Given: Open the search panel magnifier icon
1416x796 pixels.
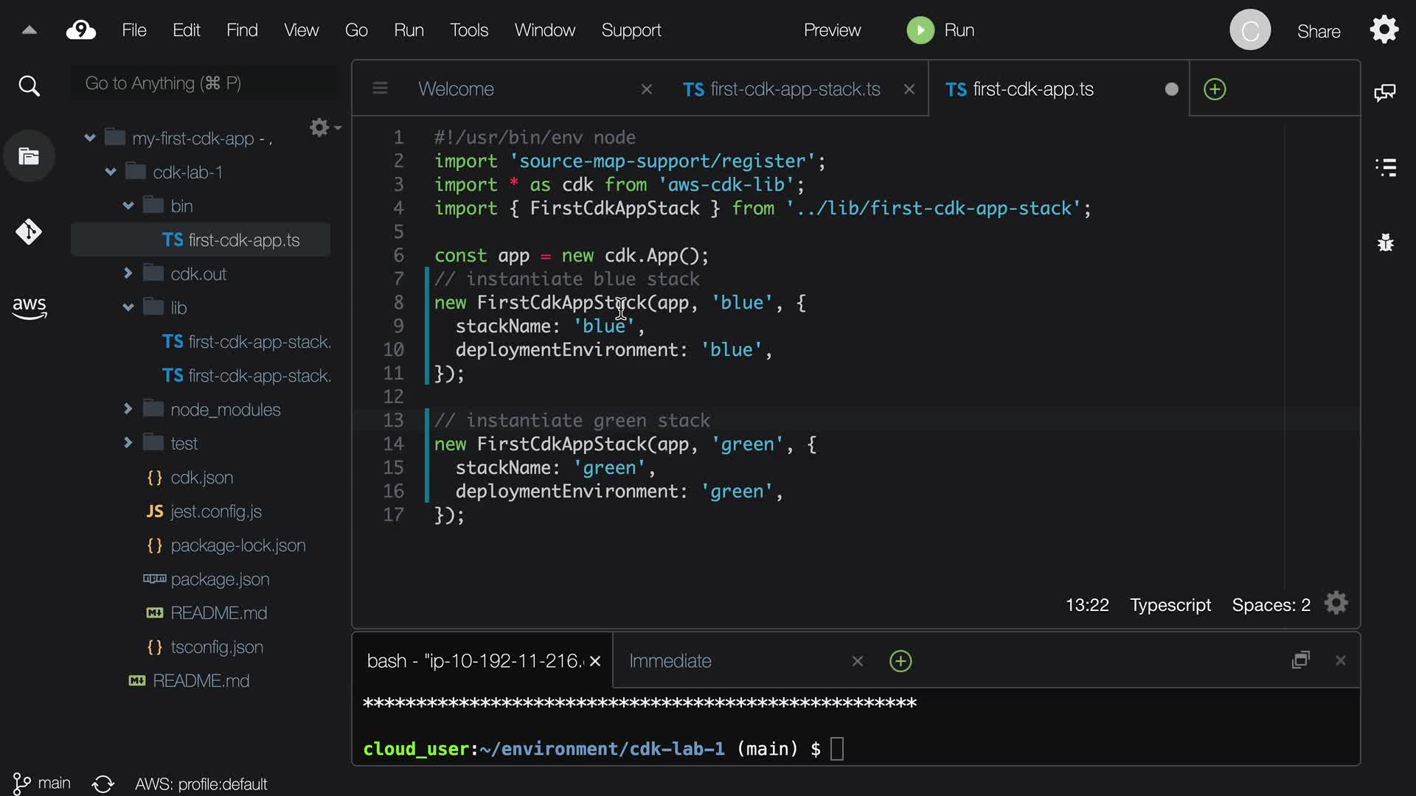Looking at the screenshot, I should 29,86.
